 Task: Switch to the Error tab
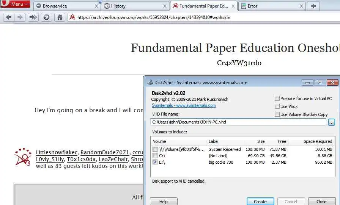click(x=272, y=6)
